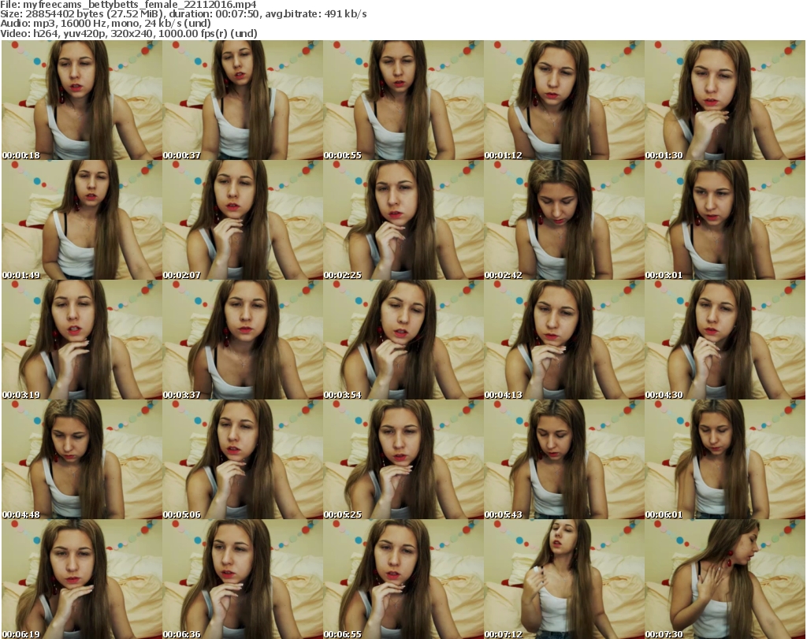Select the thumbnail at 00:01:30
807x639 pixels.
point(724,100)
